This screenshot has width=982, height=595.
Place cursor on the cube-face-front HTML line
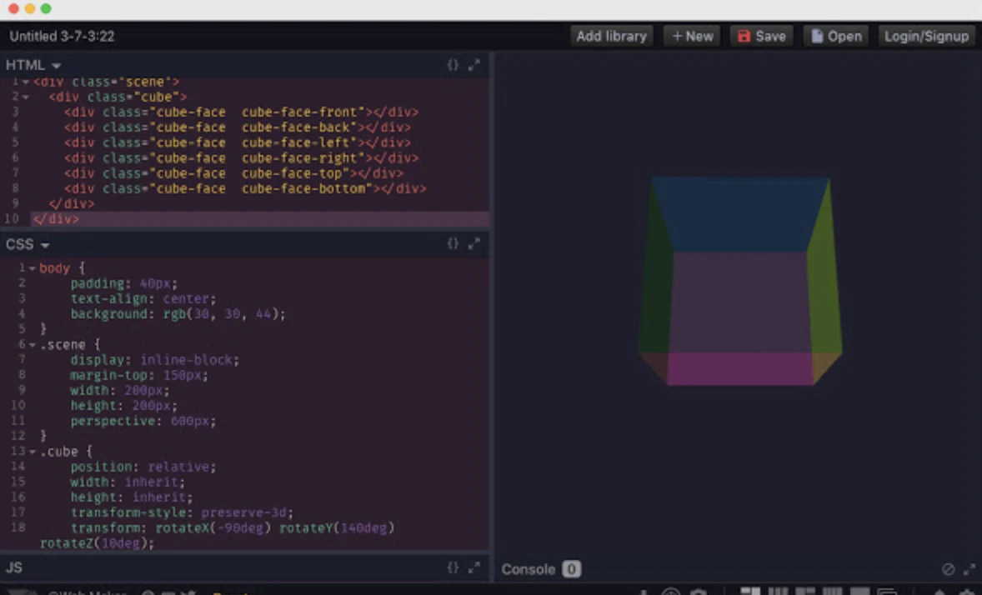click(x=241, y=112)
